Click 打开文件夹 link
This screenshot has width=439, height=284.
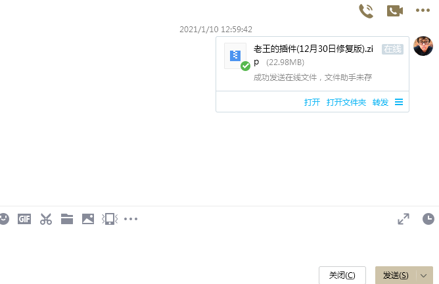[x=346, y=103]
